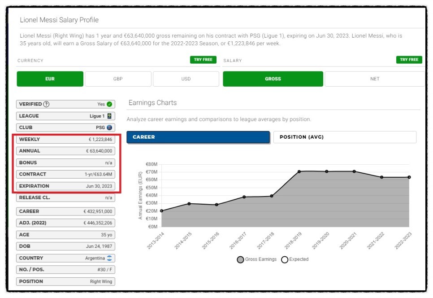Click the 2014-2015 chart data point
The image size is (433, 298).
click(189, 204)
